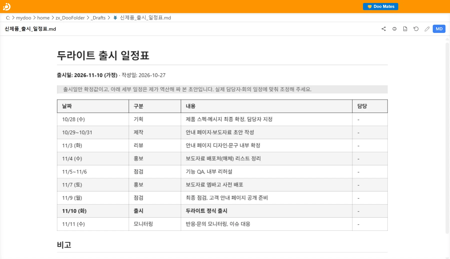Viewport: 450px width, 259px height.
Task: Toggle the MD view button
Action: [439, 29]
